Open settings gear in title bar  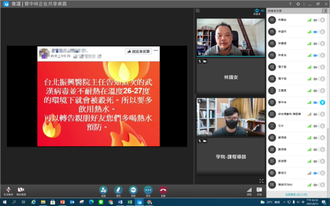pos(298,4)
